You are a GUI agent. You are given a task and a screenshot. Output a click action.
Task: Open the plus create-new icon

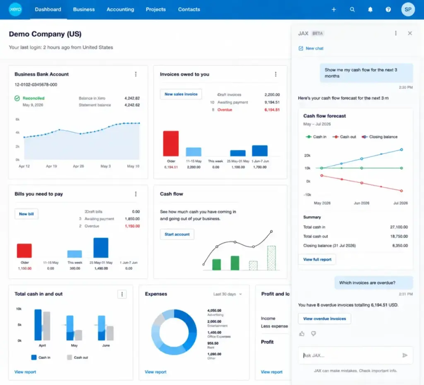pyautogui.click(x=334, y=10)
